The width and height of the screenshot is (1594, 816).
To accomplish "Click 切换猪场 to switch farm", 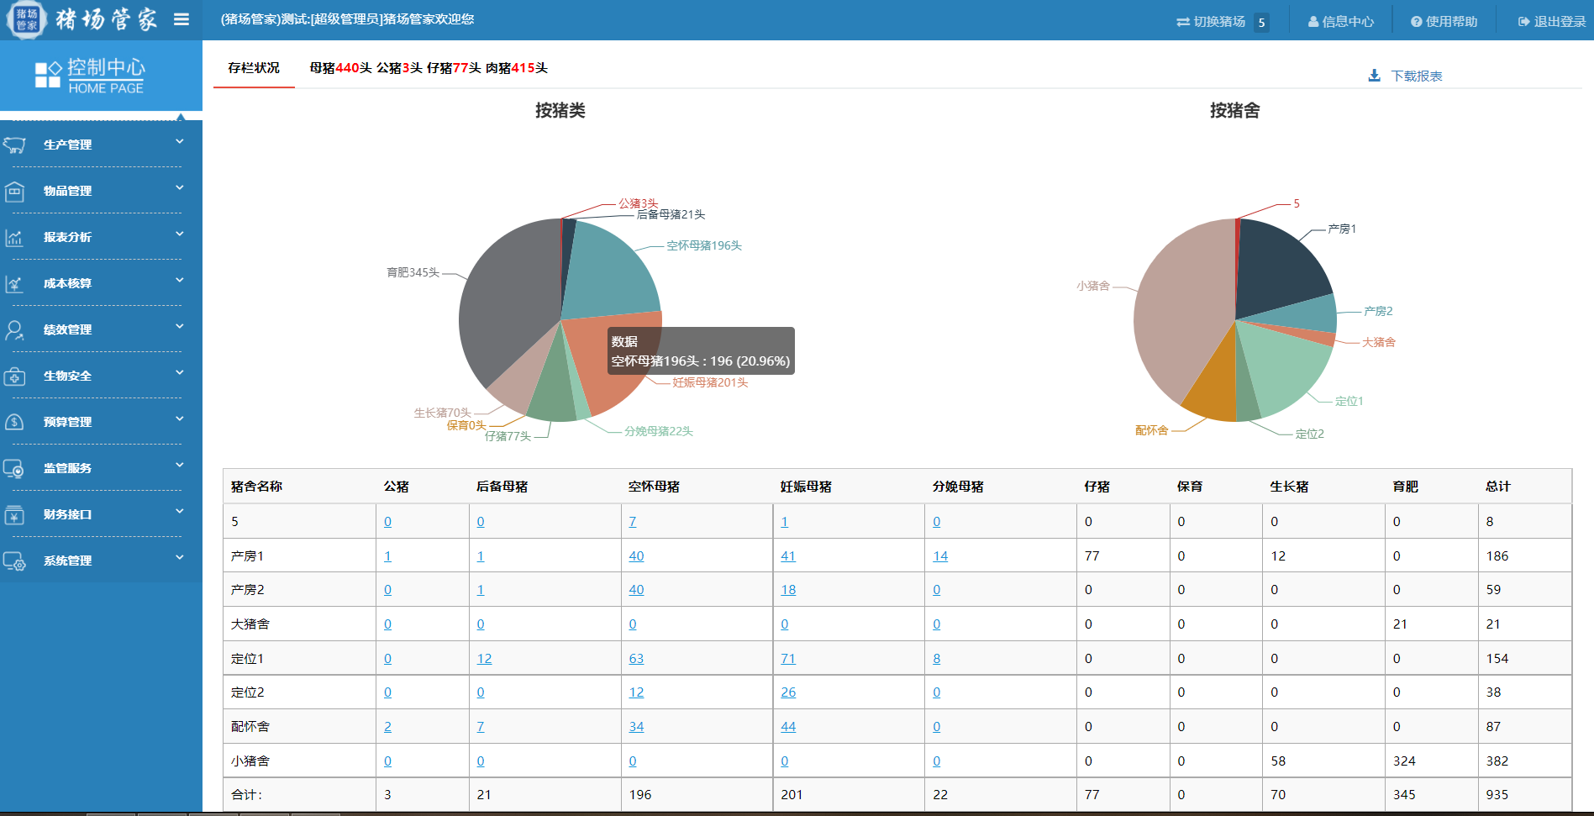I will pyautogui.click(x=1211, y=22).
